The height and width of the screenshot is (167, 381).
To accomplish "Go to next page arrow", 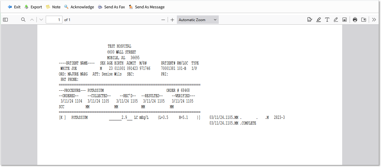I will tap(41, 20).
